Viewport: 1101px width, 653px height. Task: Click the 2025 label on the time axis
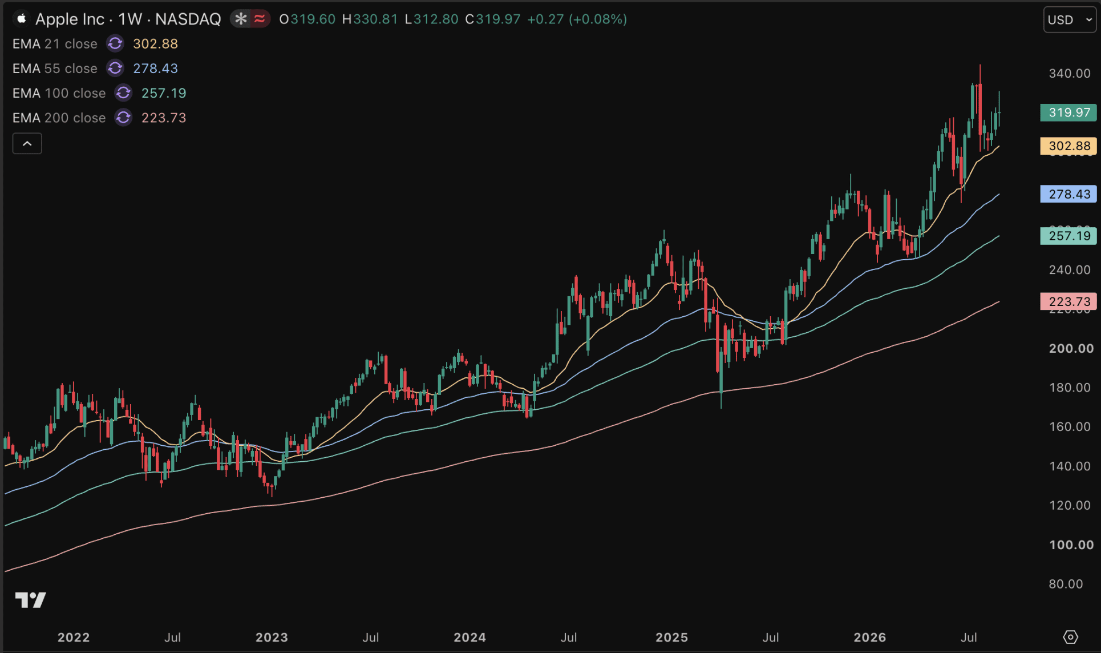(x=671, y=637)
